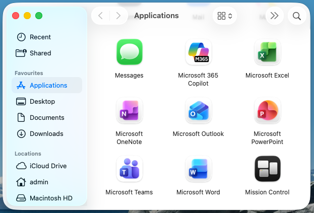Select the Microsoft Excel icon
Screen dimensions: 314x213
point(267,52)
